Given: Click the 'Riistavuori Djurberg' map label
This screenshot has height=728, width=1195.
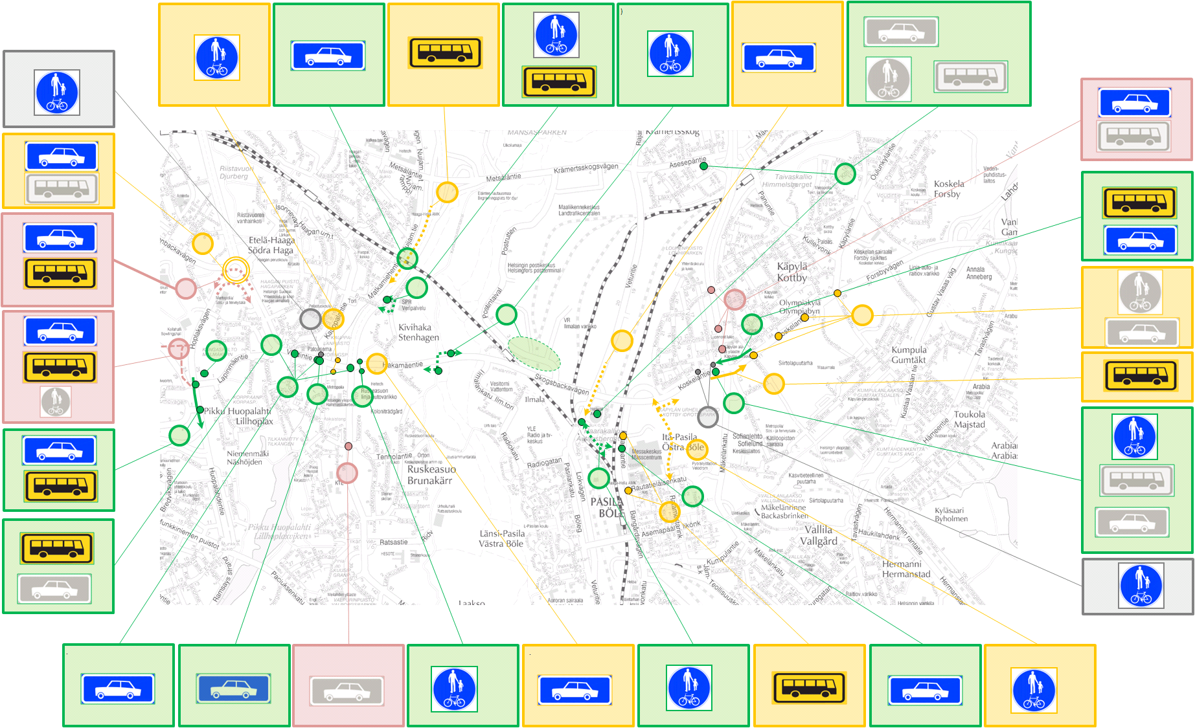Looking at the screenshot, I should 236,173.
